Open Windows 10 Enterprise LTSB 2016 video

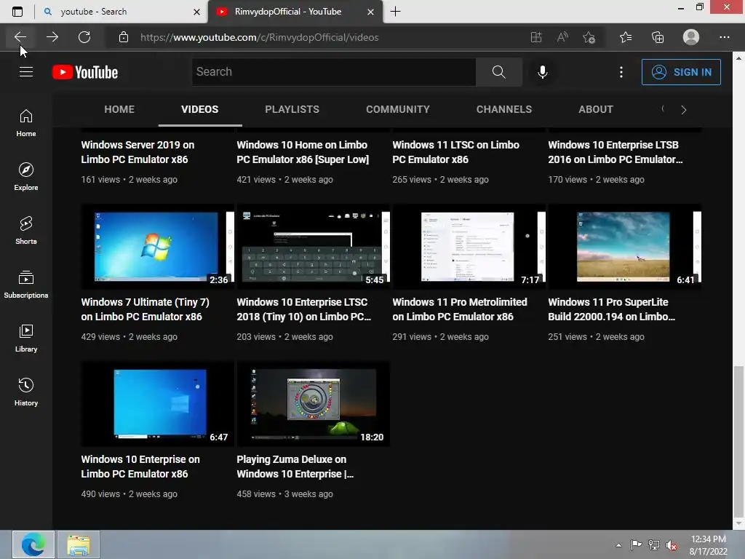point(615,152)
